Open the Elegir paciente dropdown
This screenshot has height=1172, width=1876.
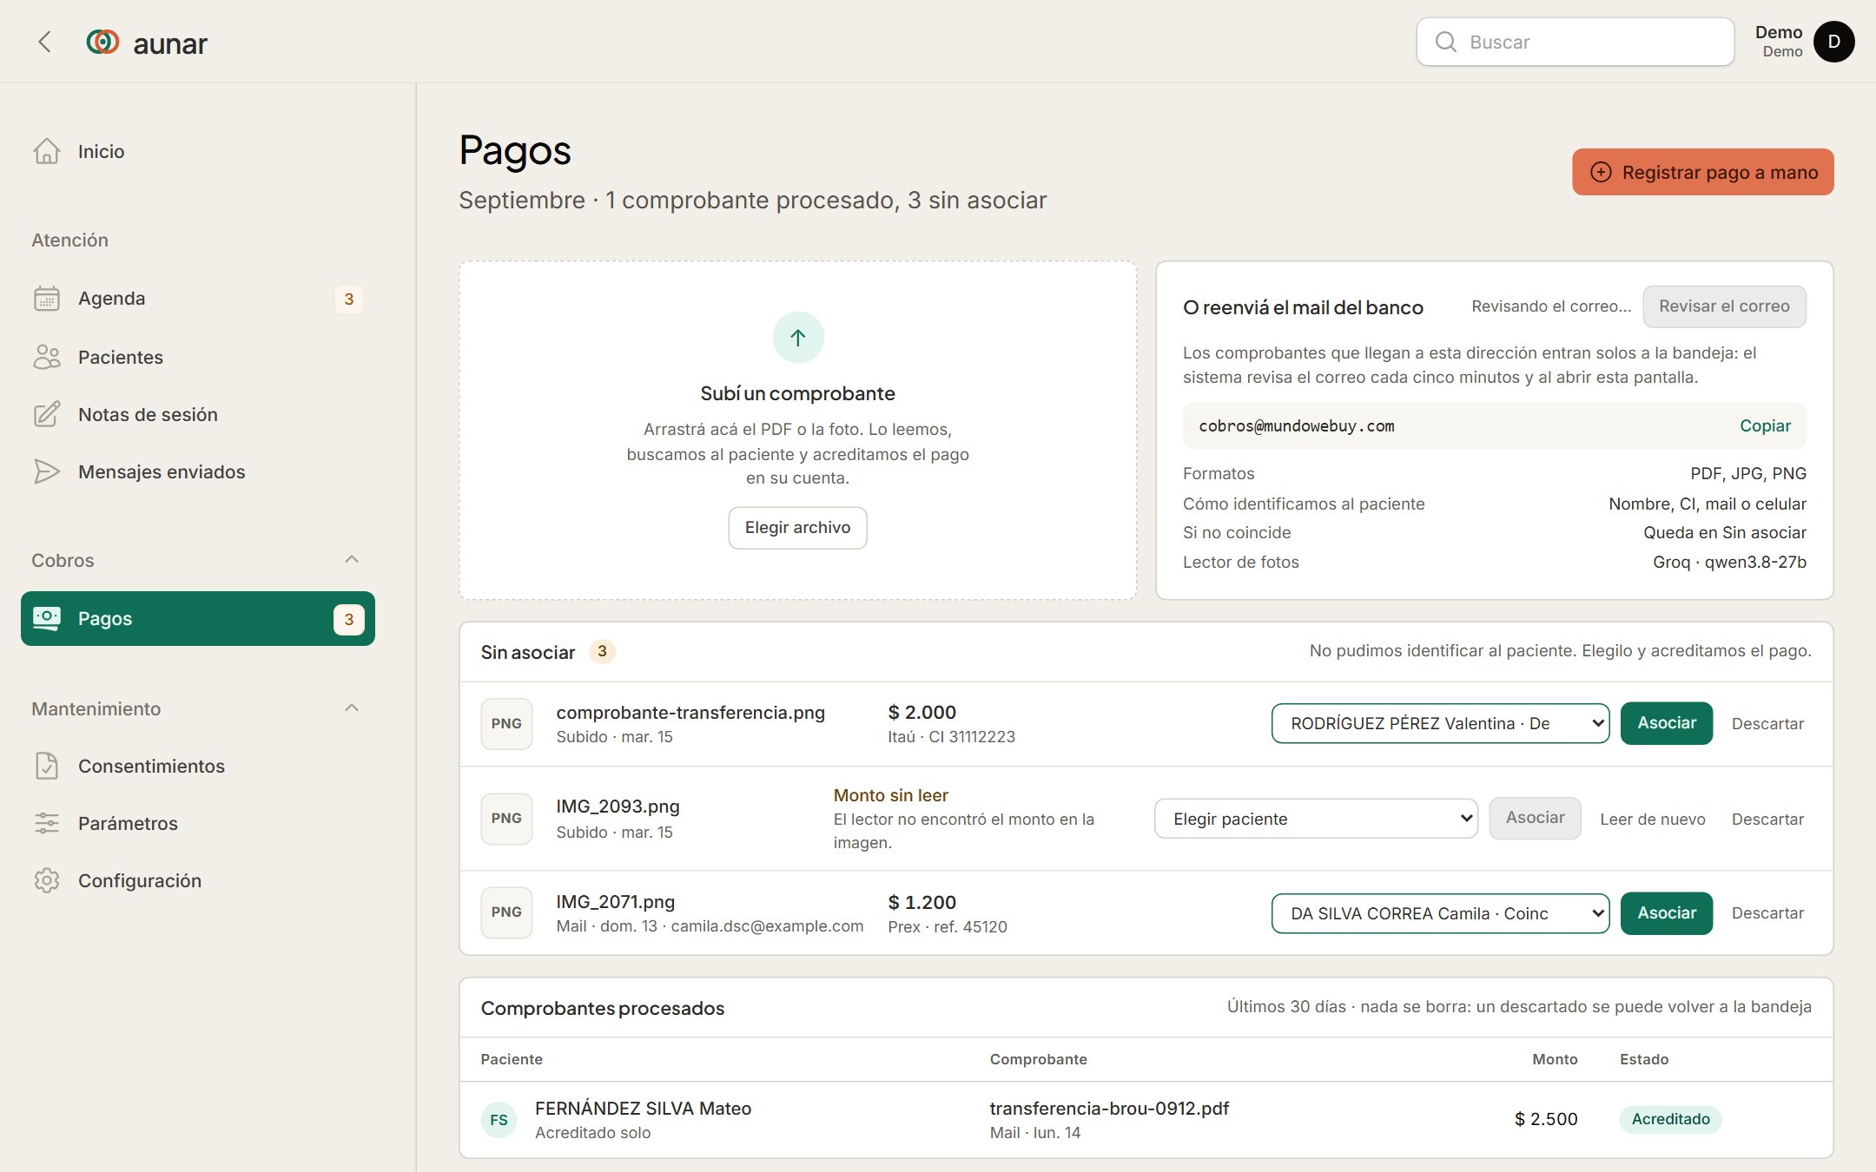[1316, 819]
